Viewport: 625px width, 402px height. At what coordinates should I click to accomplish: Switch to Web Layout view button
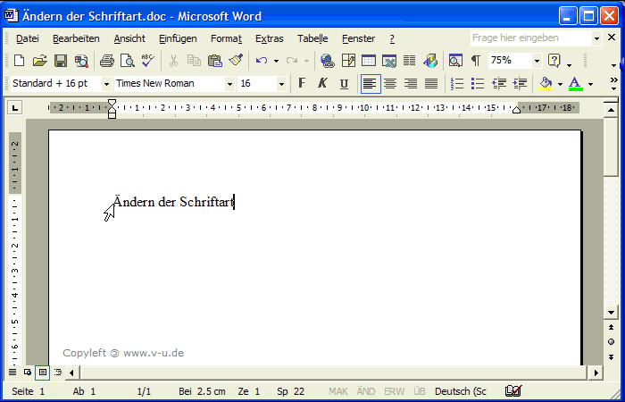click(28, 373)
